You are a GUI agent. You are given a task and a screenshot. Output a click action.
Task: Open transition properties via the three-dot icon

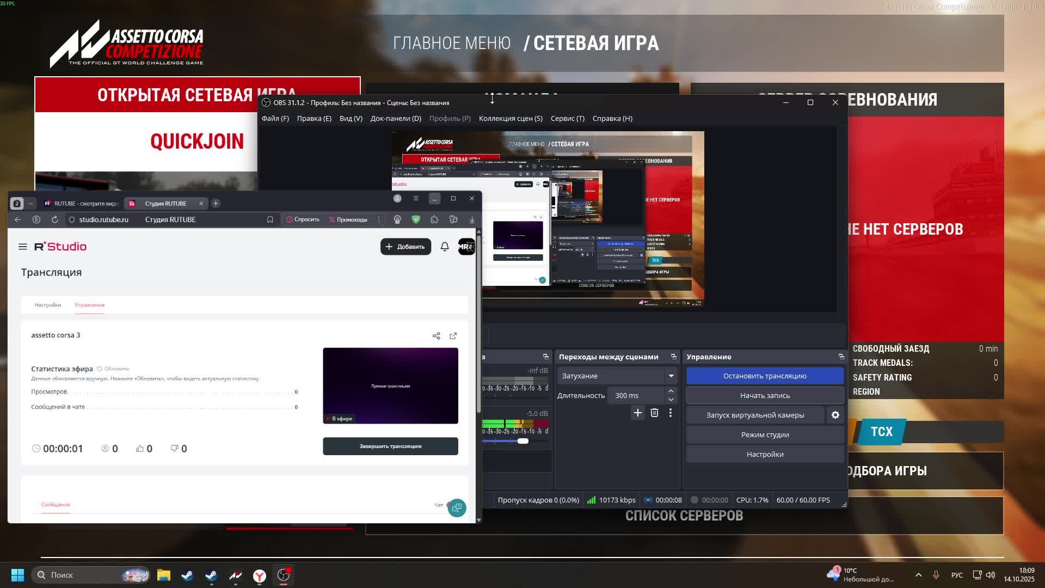coord(671,413)
